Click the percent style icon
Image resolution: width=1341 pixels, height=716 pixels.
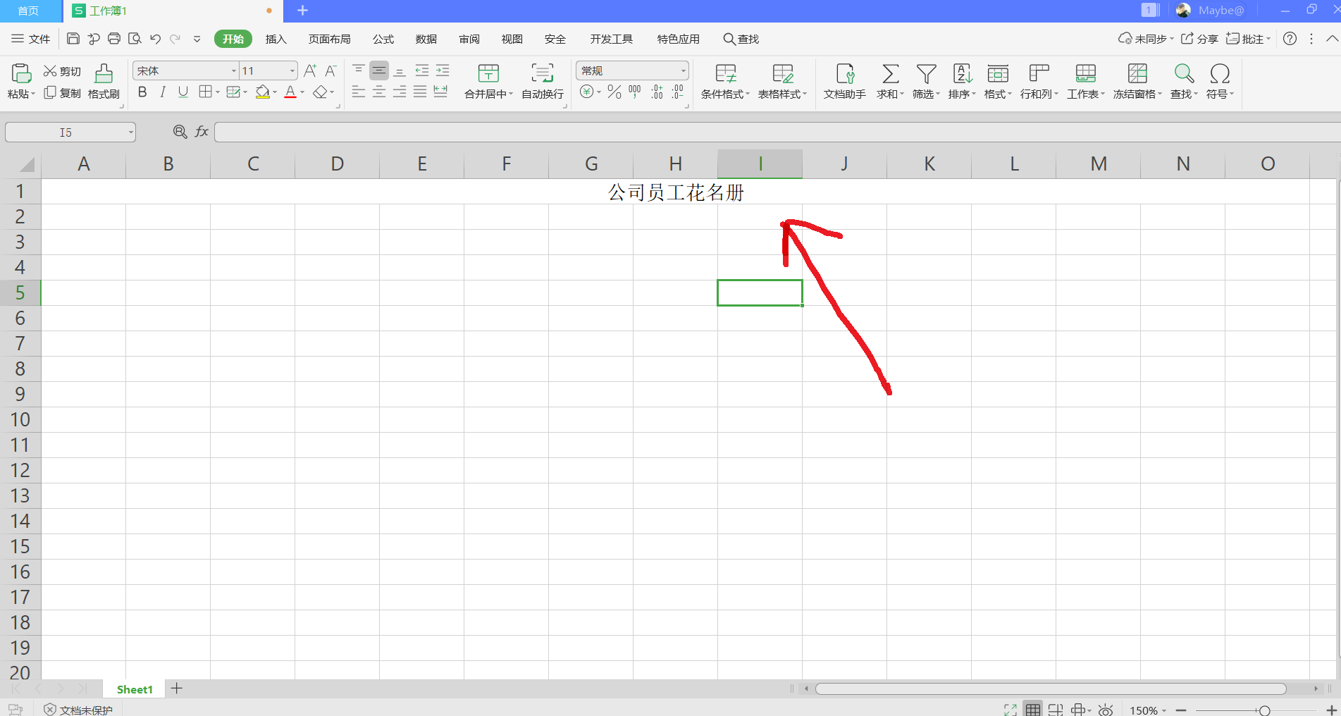tap(614, 92)
